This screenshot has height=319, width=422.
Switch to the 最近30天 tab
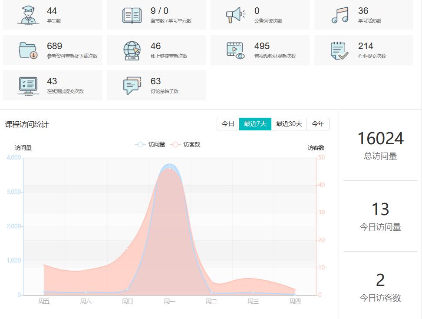pyautogui.click(x=288, y=124)
